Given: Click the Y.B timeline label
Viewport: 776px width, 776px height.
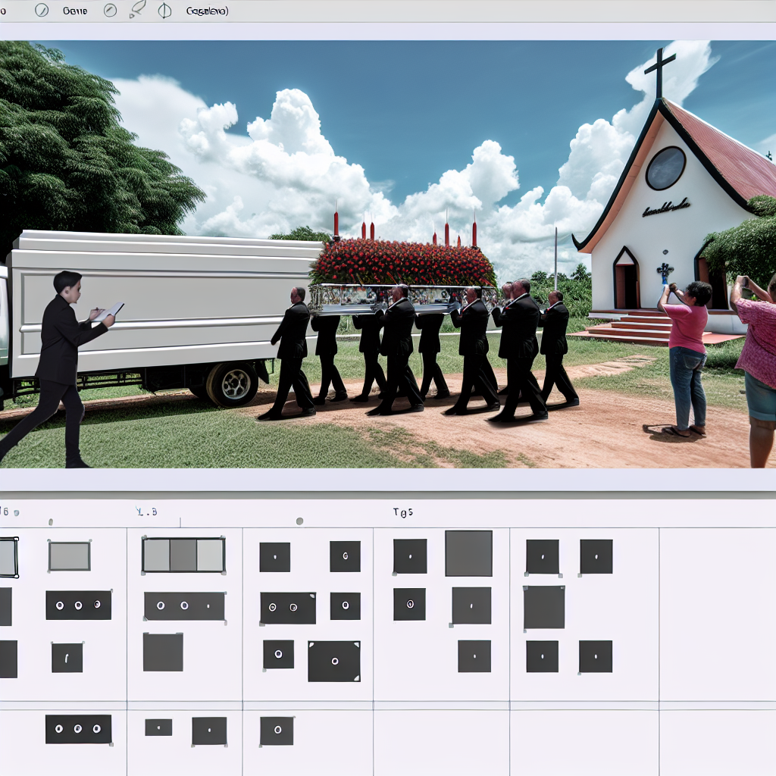Looking at the screenshot, I should click(x=146, y=512).
